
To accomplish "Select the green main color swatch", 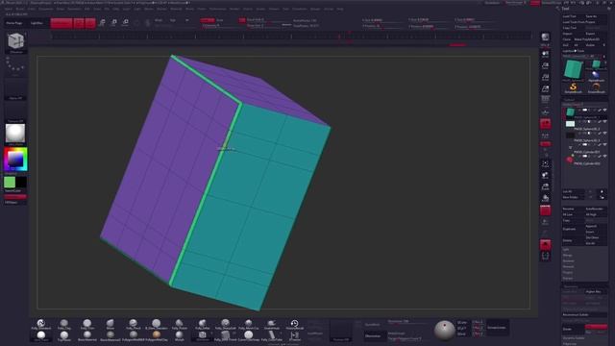I will click(x=10, y=182).
